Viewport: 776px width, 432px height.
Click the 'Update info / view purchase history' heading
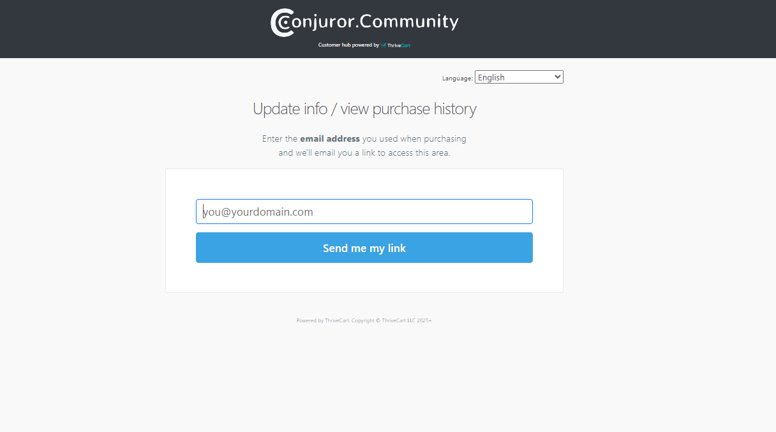(x=364, y=109)
